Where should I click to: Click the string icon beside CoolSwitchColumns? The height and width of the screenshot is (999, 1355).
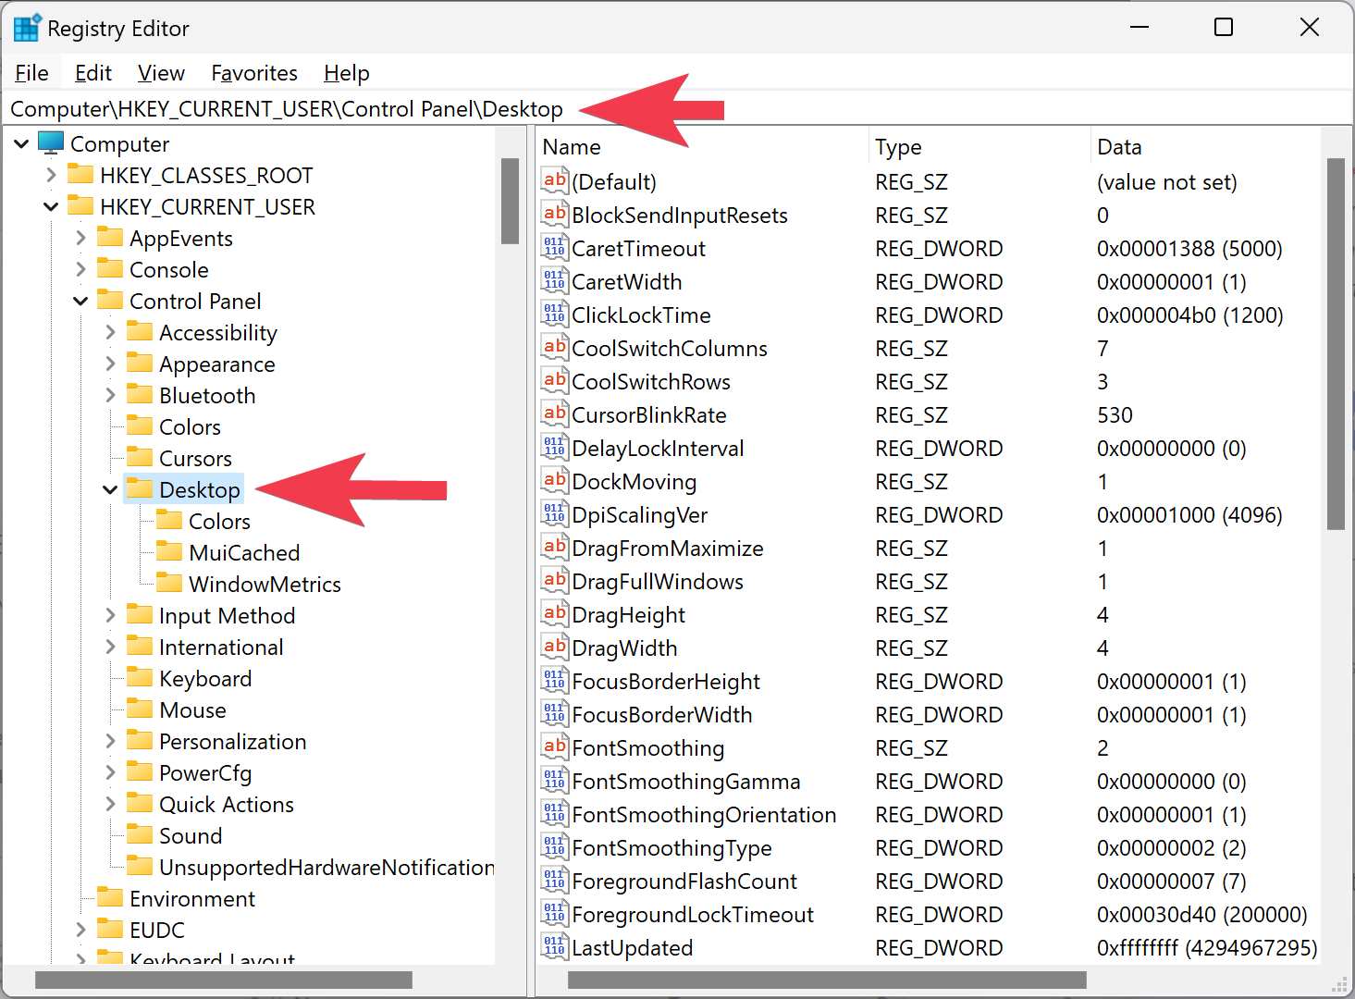tap(555, 348)
